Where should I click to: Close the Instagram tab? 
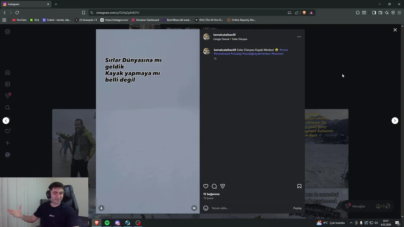[x=48, y=4]
